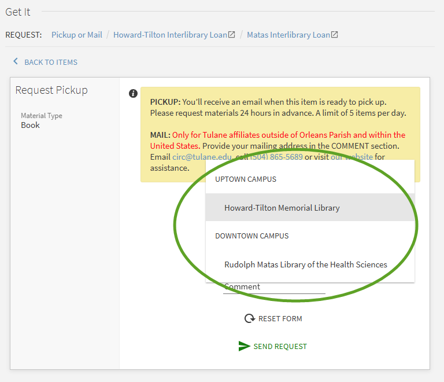Submit with the SEND REQUEST button label
The width and height of the screenshot is (444, 382).
coord(280,346)
